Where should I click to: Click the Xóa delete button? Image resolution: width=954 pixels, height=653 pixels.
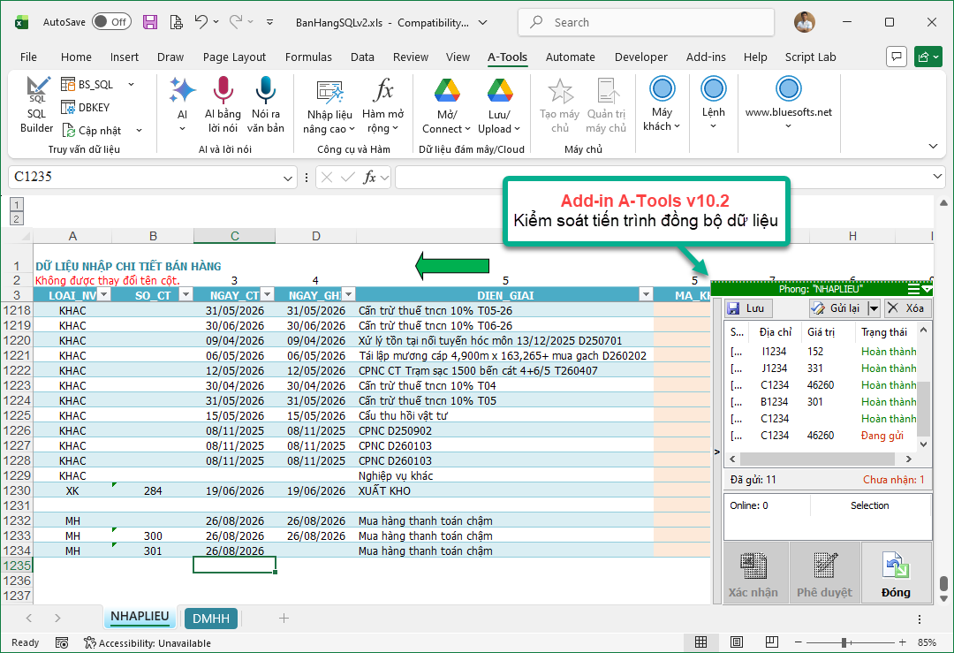tap(906, 308)
